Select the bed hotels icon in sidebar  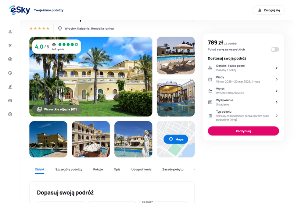tap(10, 100)
